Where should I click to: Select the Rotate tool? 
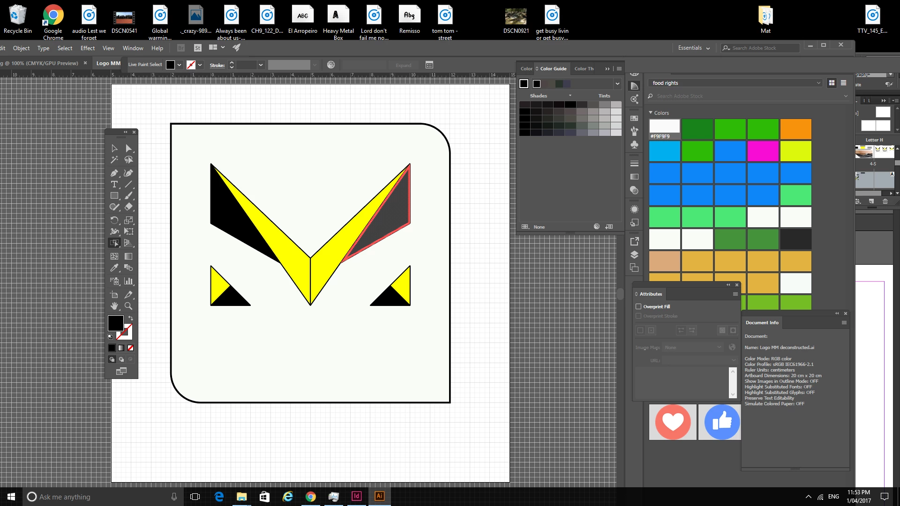(x=114, y=220)
